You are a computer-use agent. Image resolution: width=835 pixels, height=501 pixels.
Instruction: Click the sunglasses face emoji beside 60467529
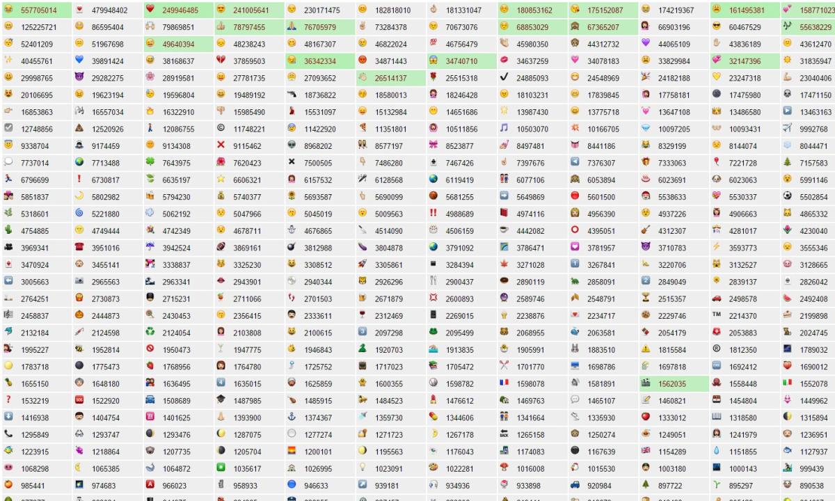(x=717, y=26)
